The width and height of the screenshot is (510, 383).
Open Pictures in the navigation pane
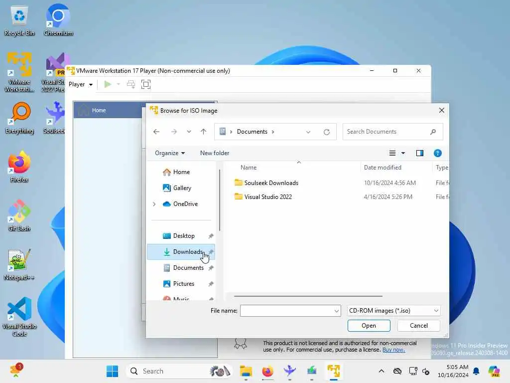pos(181,284)
